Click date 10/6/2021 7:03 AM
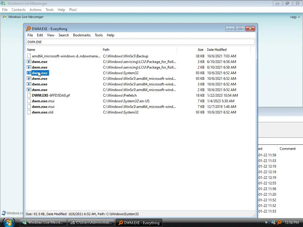 221,56
